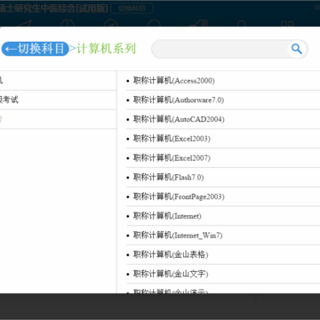Click the magnifier search icon
Viewport: 320px width, 320px height.
point(296,49)
